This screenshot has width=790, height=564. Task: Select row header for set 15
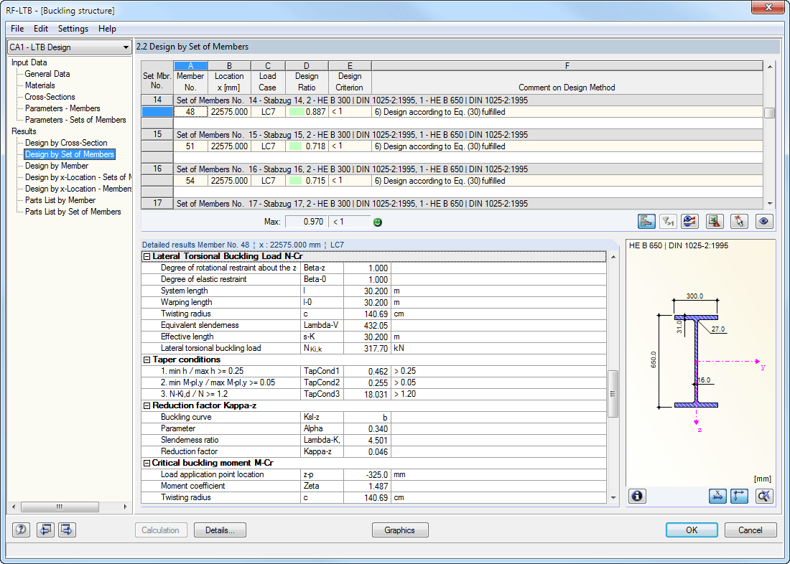click(x=157, y=135)
